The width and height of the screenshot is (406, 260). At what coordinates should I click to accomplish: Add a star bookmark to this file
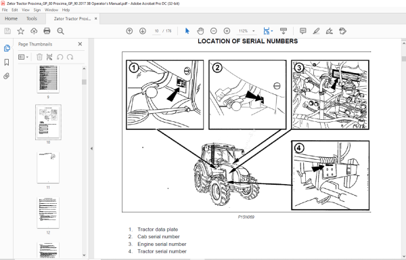point(21,31)
